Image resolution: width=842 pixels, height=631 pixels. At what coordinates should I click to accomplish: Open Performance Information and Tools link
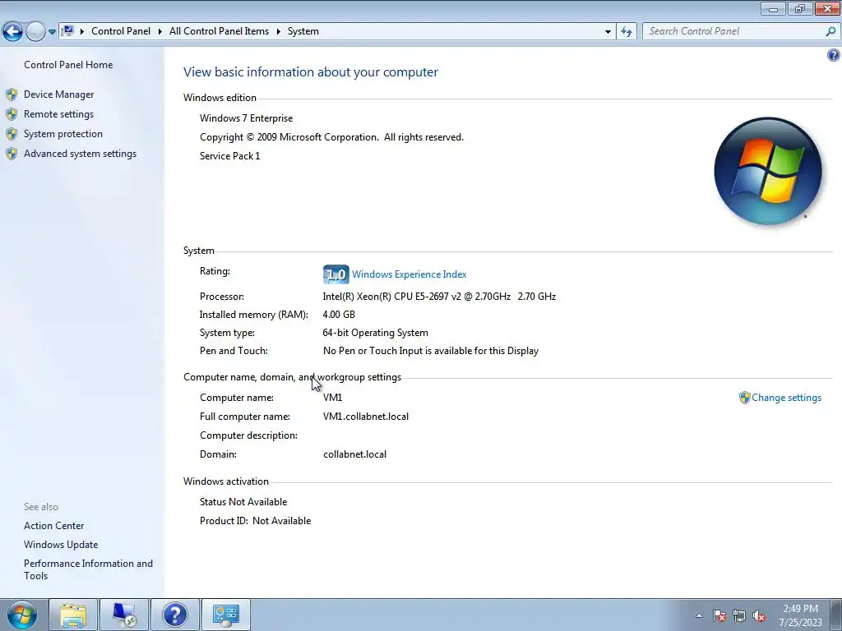click(88, 570)
